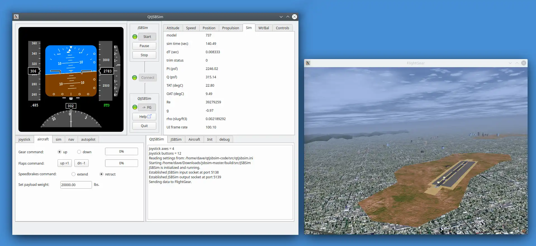Select the QtJSBSim log tab

click(x=156, y=139)
